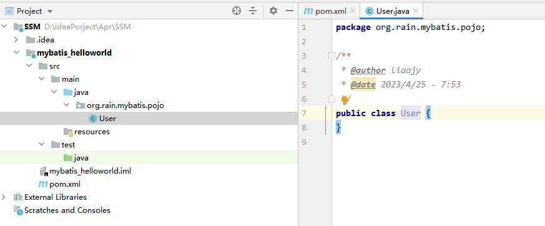Click the Select Opened File locate icon
Viewport: 545px width, 226px height.
tap(237, 11)
